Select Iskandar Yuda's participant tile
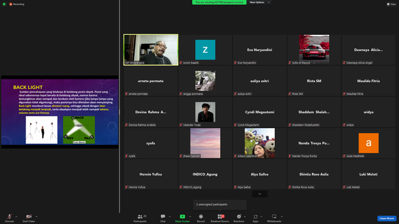The width and height of the screenshot is (399, 224). (205, 112)
